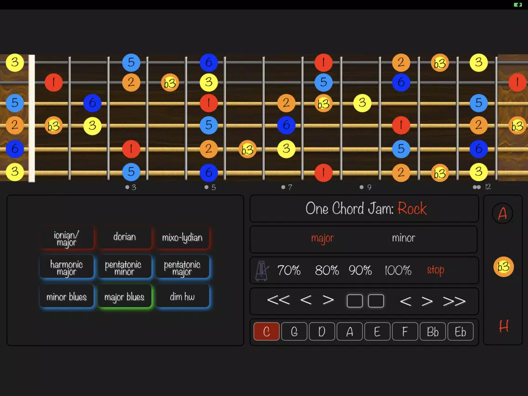
Task: Tap dark blue 6 at fret 7 fourth string
Action: point(286,125)
